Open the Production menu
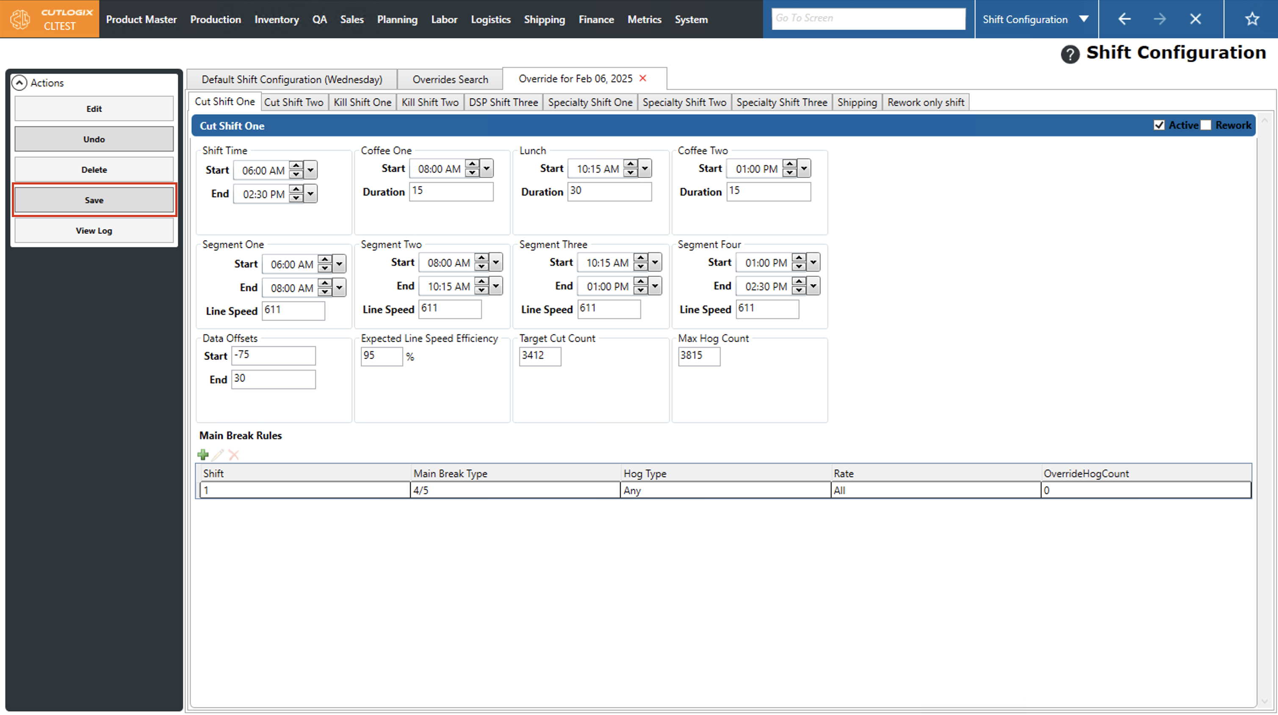 pos(215,19)
